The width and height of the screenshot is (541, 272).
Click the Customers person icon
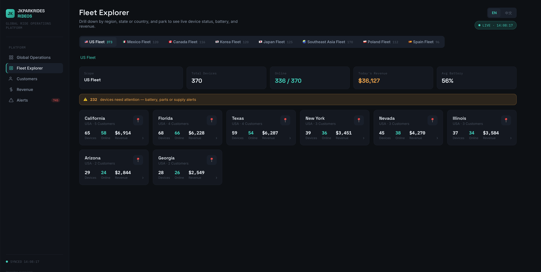click(x=11, y=79)
